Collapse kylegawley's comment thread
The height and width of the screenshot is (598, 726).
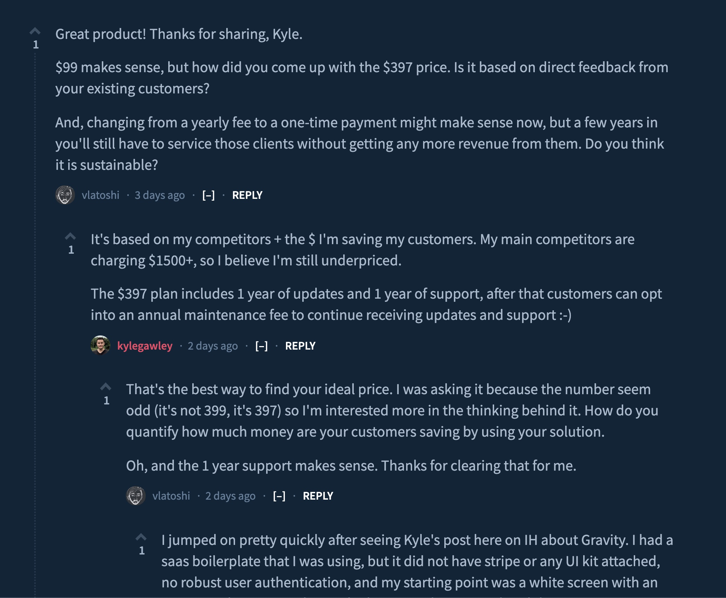coord(262,346)
